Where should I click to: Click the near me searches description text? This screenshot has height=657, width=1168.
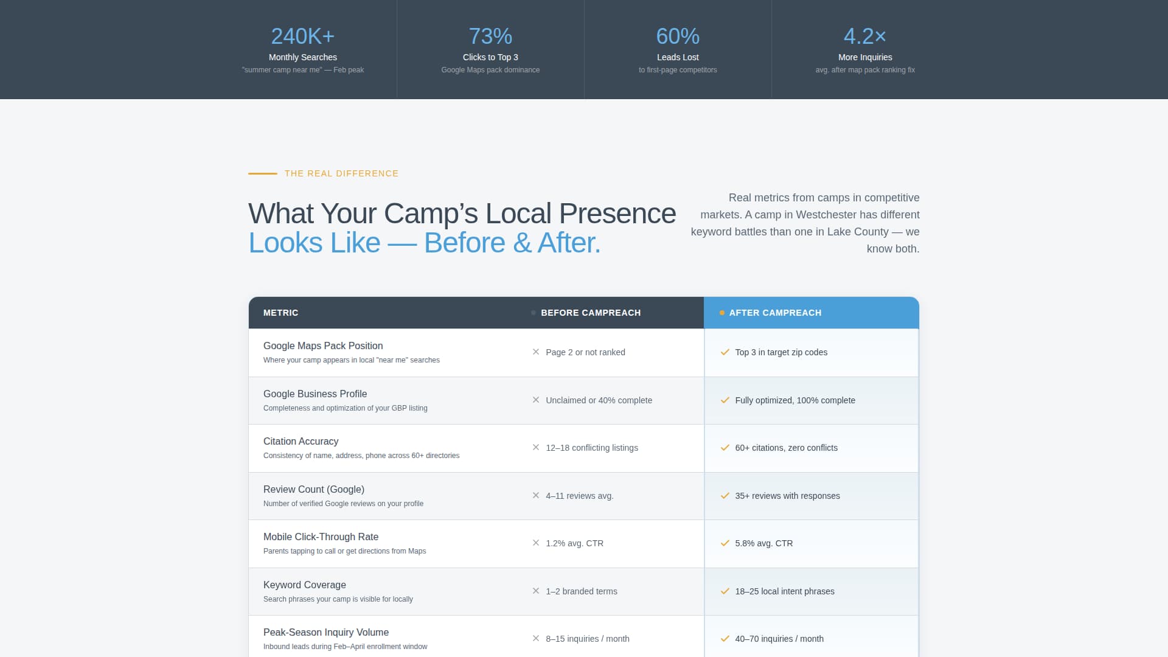pos(352,360)
